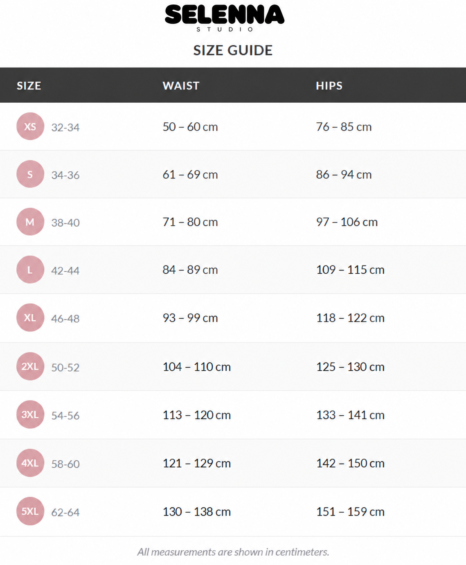Select the 109 – 115 cm hips value

350,270
